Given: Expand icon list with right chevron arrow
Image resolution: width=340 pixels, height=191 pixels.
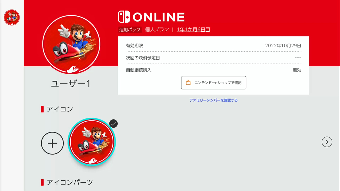Looking at the screenshot, I should click(x=327, y=142).
